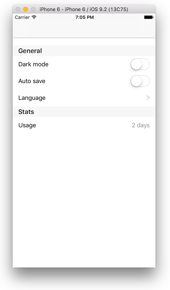This screenshot has width=170, height=290.
Task: Tap the Wi-Fi icon in the status bar
Action: (x=34, y=17)
